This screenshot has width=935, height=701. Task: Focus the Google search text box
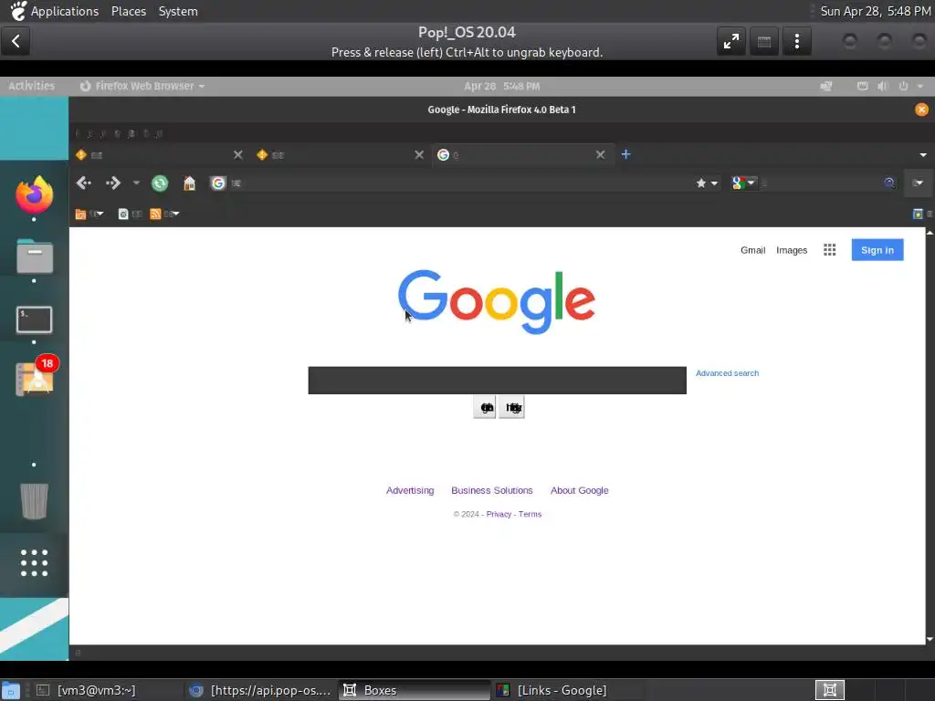497,381
